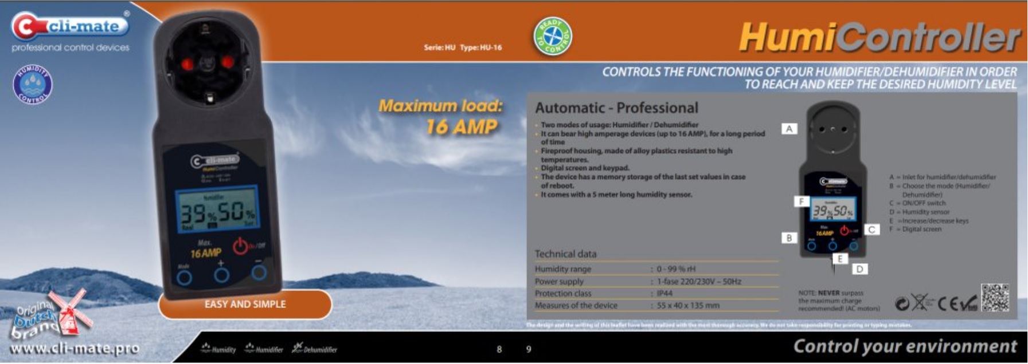1028x364 pixels.
Task: Click the Humidity icon in the black footer
Action: 218,348
